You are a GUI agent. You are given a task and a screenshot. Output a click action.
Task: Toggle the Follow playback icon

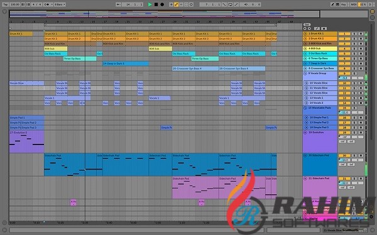point(118,4)
